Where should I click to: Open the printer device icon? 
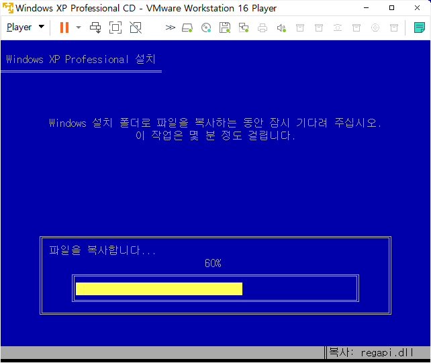coord(262,28)
